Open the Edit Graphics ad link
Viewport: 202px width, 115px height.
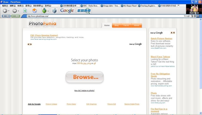(x=91, y=104)
